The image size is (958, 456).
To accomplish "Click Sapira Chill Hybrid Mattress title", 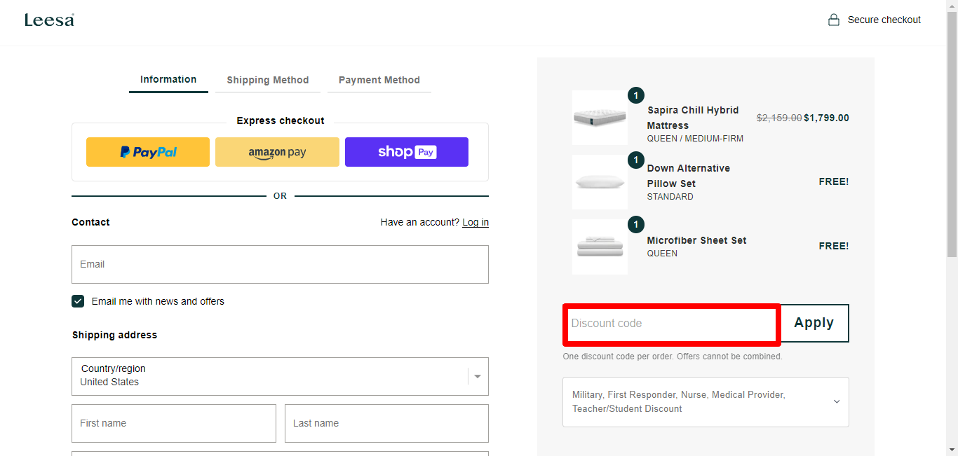I will pos(692,118).
